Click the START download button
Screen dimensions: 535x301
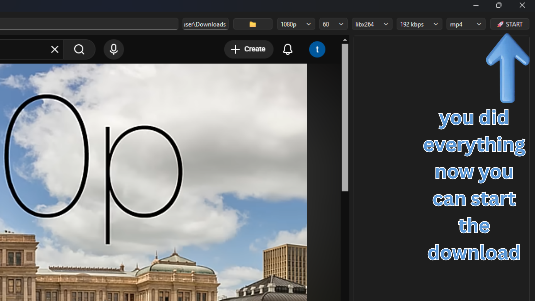coord(510,24)
